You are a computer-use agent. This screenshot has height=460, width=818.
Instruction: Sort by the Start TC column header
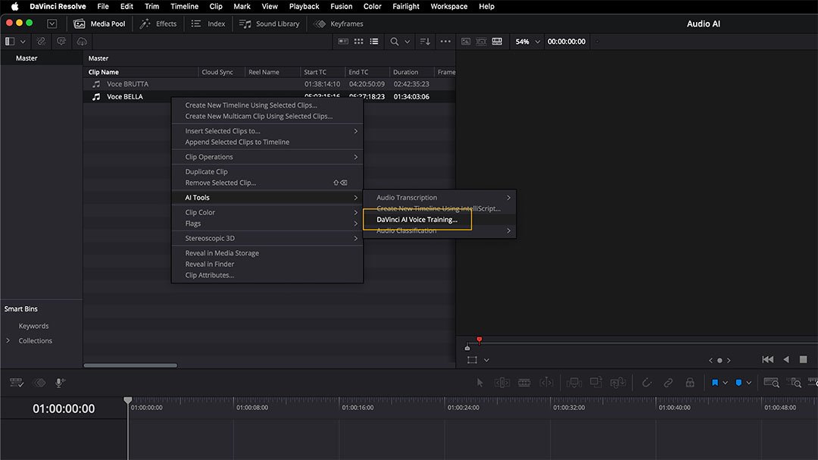[315, 72]
